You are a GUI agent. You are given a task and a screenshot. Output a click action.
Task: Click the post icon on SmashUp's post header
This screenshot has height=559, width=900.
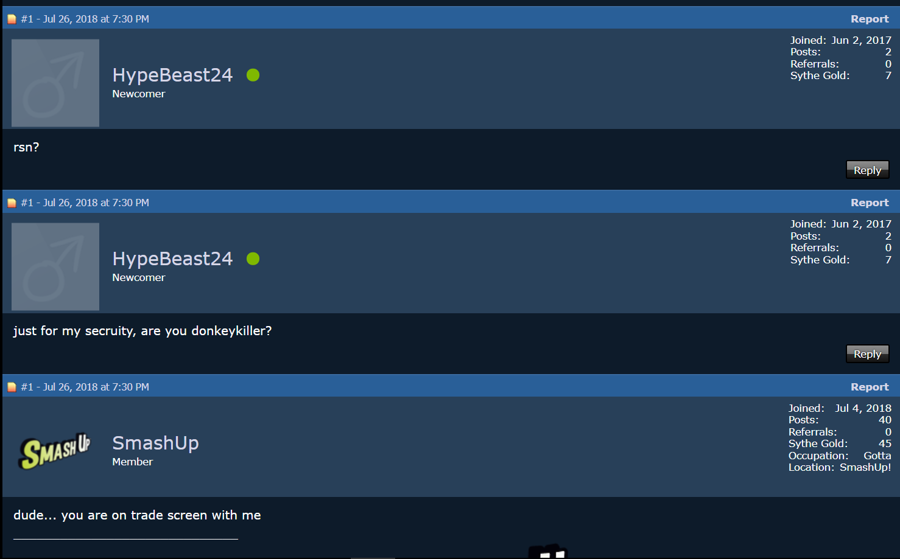(12, 387)
